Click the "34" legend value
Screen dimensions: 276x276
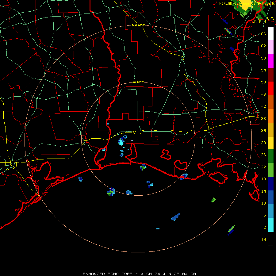point(263,131)
